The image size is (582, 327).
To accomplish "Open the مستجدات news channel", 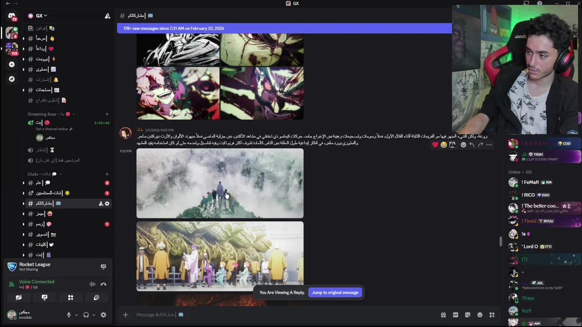I will [67, 90].
